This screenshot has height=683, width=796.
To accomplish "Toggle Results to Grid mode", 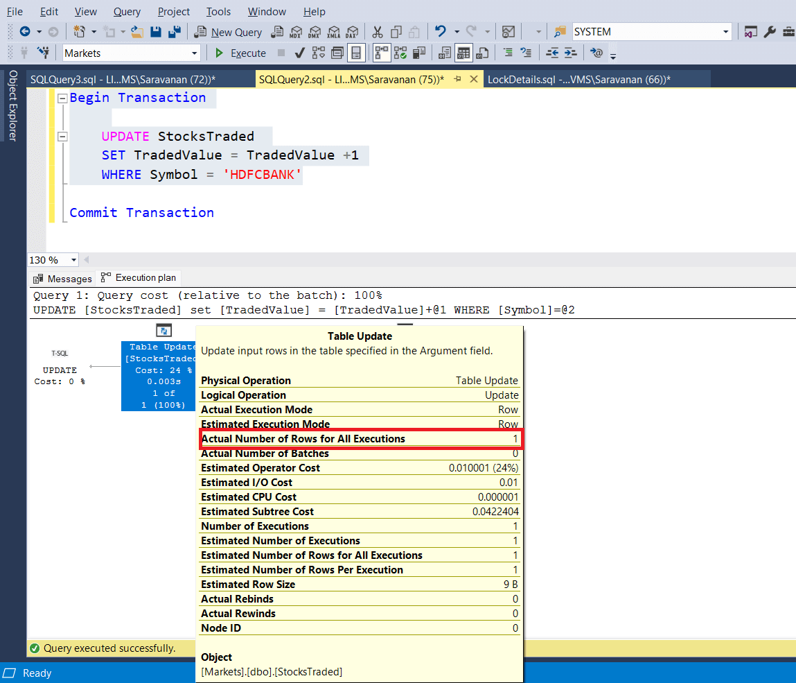I will click(x=463, y=53).
